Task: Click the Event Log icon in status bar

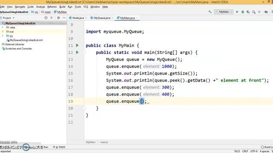Action: pyautogui.click(x=262, y=147)
